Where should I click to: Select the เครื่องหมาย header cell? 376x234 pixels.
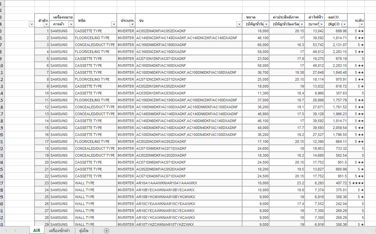[62, 17]
